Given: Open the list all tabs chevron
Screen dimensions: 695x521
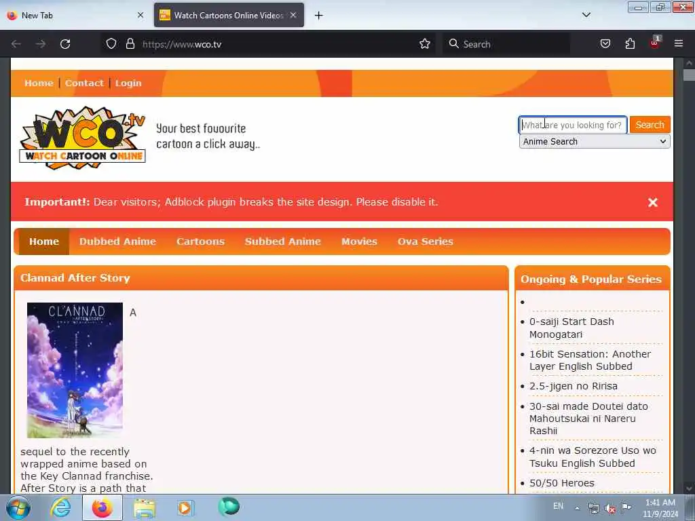Looking at the screenshot, I should coord(586,15).
